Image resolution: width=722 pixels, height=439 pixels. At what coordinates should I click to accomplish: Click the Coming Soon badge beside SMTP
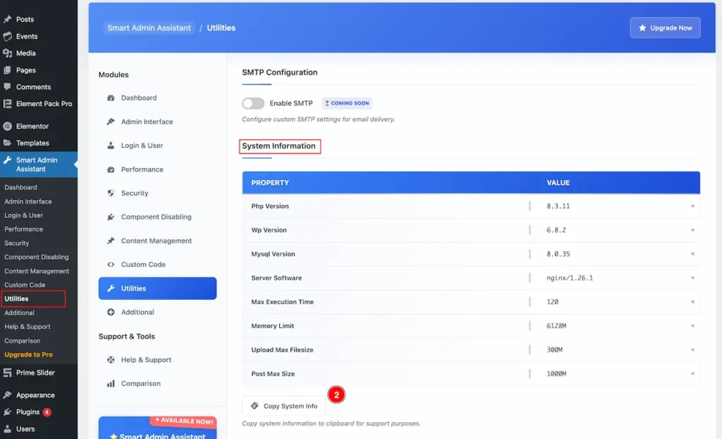pyautogui.click(x=347, y=103)
